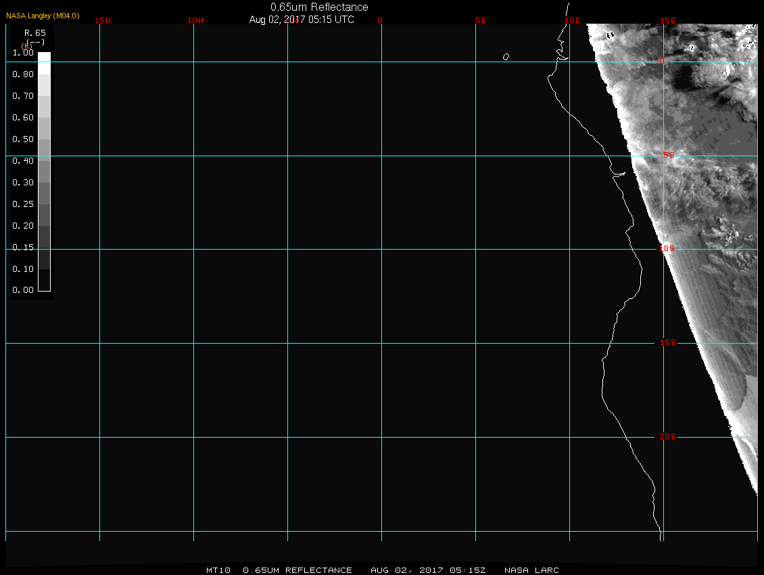Viewport: 764px width, 575px height.
Task: Click the R.65 colorbar heading
Action: [34, 32]
